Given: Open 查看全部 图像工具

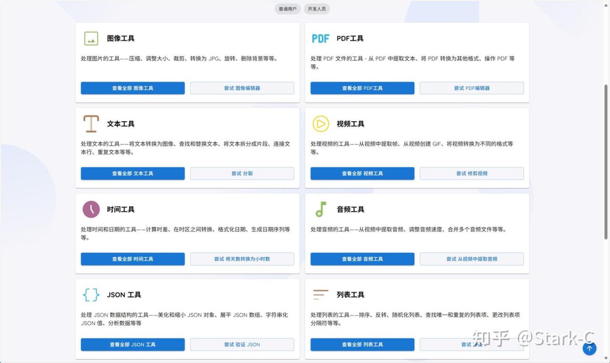Looking at the screenshot, I should pyautogui.click(x=132, y=88).
